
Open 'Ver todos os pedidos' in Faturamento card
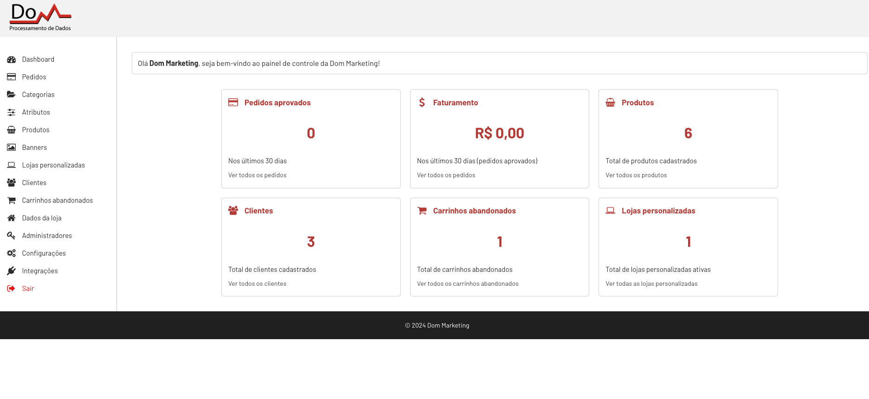point(446,175)
